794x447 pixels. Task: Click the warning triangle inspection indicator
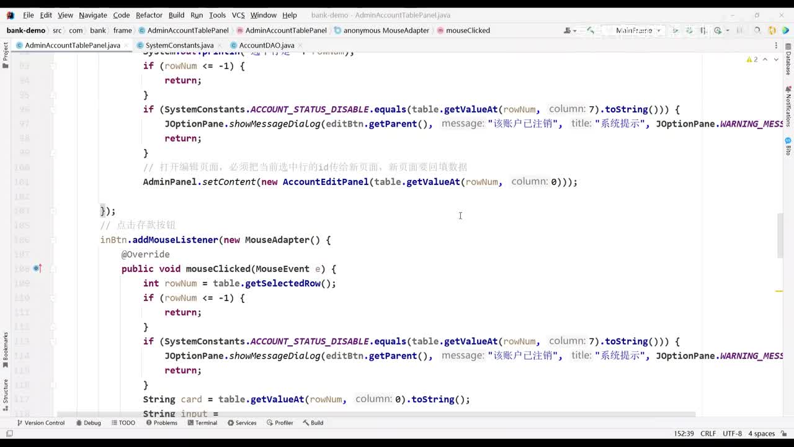coord(749,60)
